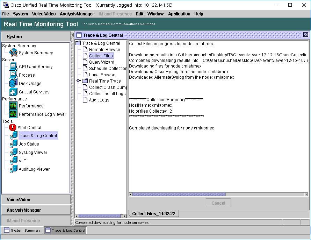Screen dimensions: 311x240
Task: Switch to Trace & Log Central bottom tab
Action: click(x=65, y=230)
